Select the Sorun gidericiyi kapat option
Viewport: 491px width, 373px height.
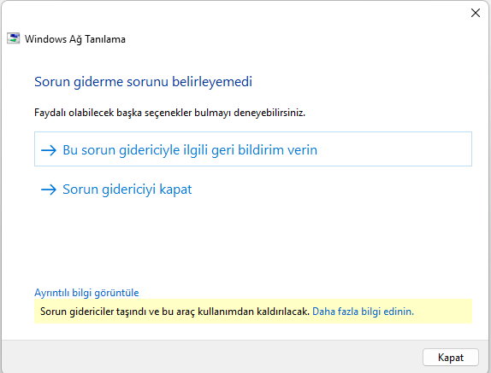pyautogui.click(x=127, y=189)
